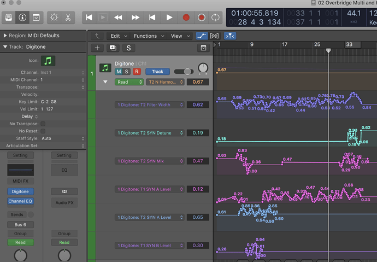377x262 pixels.
Task: Open Smart Controls from the toolbar
Action: click(54, 18)
